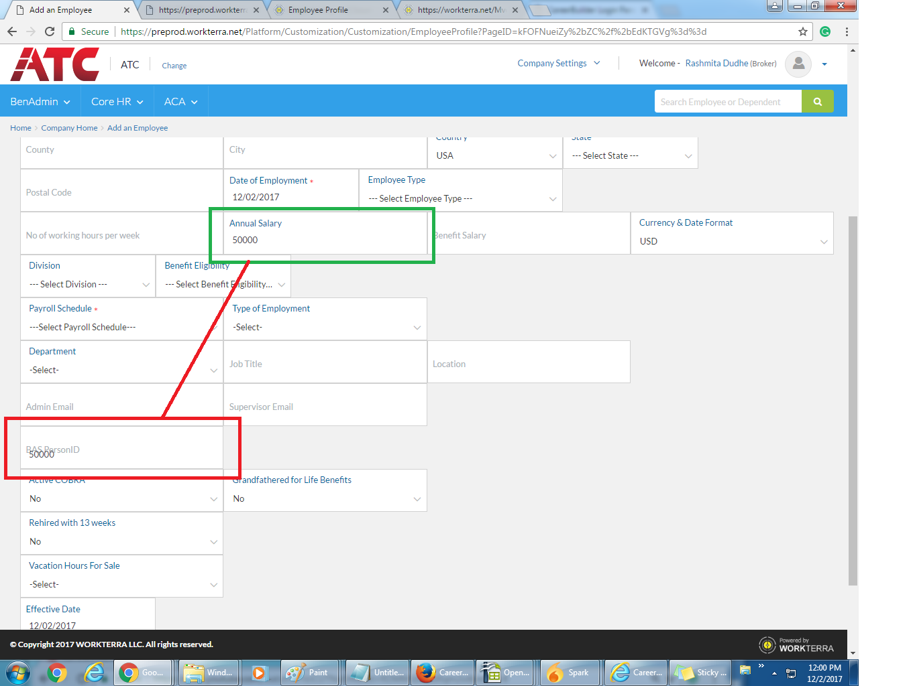Open the ACA menu
The width and height of the screenshot is (911, 686).
pyautogui.click(x=181, y=101)
